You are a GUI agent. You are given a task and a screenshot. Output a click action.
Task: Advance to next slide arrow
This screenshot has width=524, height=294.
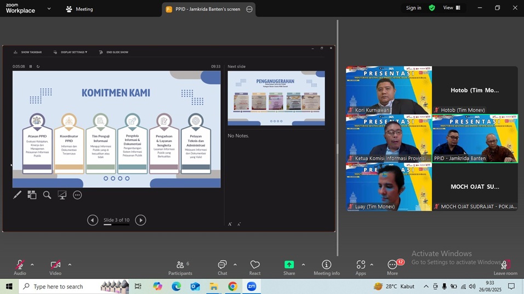tap(141, 220)
